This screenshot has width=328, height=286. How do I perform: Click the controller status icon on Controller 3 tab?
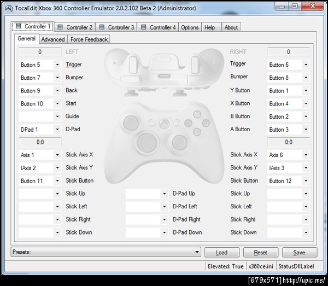click(x=102, y=27)
